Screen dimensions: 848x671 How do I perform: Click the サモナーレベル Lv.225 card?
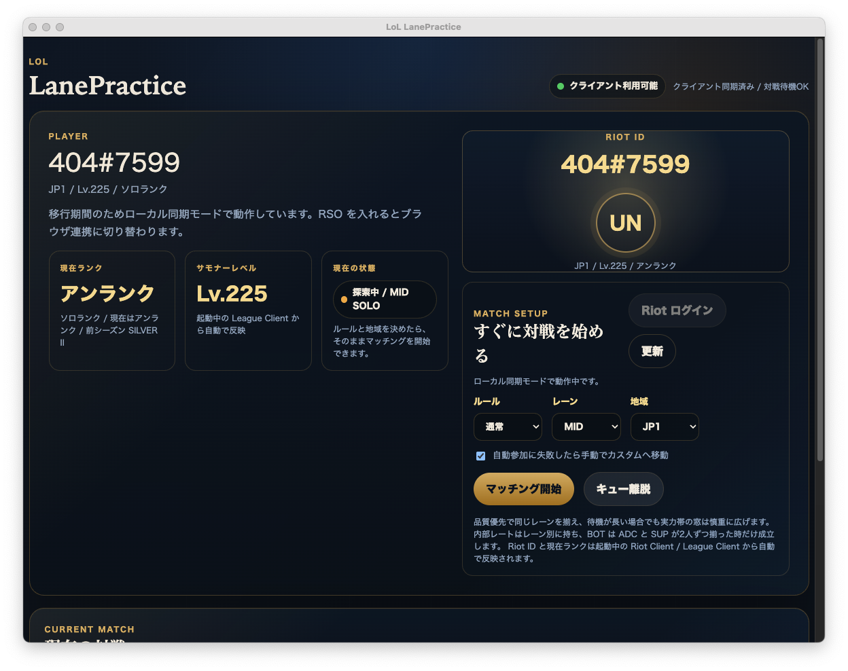tap(248, 310)
